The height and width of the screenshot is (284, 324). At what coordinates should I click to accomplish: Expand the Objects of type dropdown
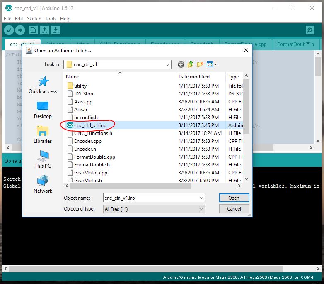[x=201, y=209]
